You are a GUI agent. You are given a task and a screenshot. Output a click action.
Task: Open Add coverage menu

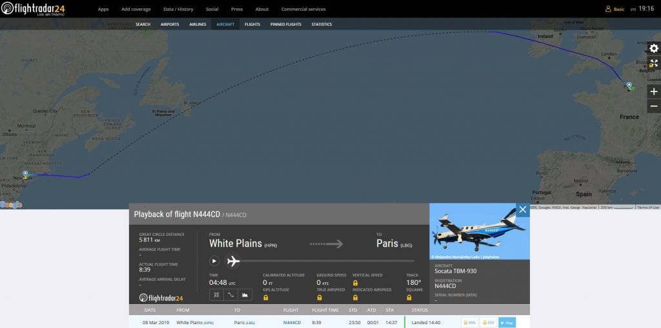click(136, 9)
